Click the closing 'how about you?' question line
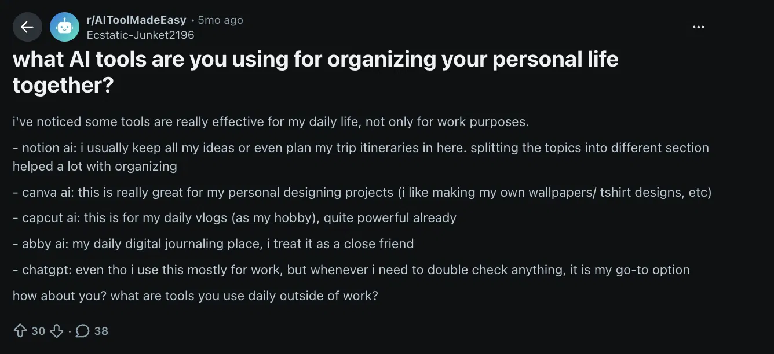The image size is (774, 354). click(x=195, y=296)
